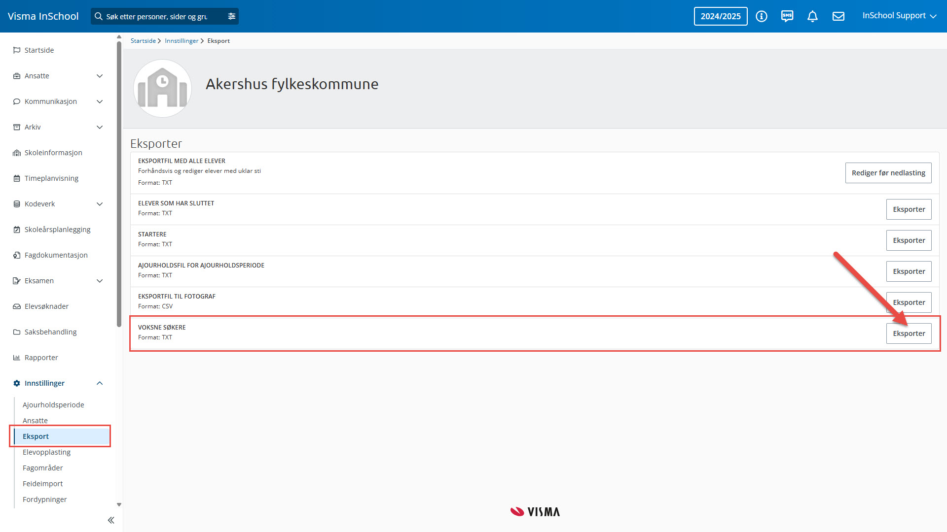Open Elevsøknader in the sidebar
This screenshot has height=532, width=947.
pos(46,306)
